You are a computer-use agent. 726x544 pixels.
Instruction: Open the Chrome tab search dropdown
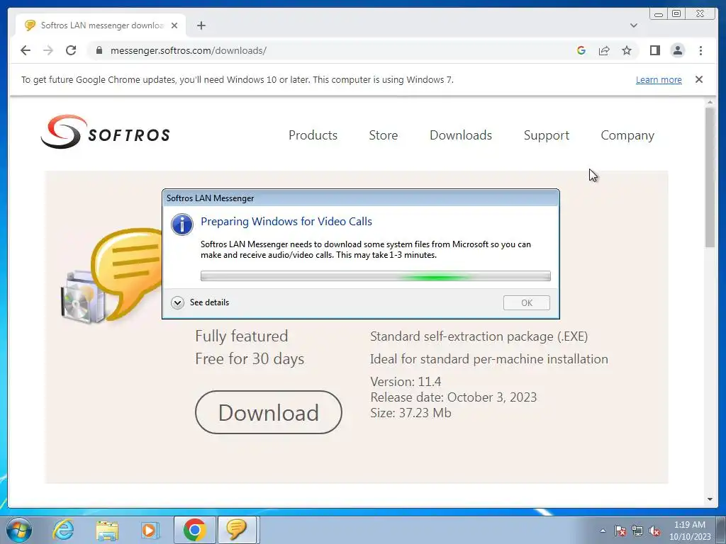634,25
